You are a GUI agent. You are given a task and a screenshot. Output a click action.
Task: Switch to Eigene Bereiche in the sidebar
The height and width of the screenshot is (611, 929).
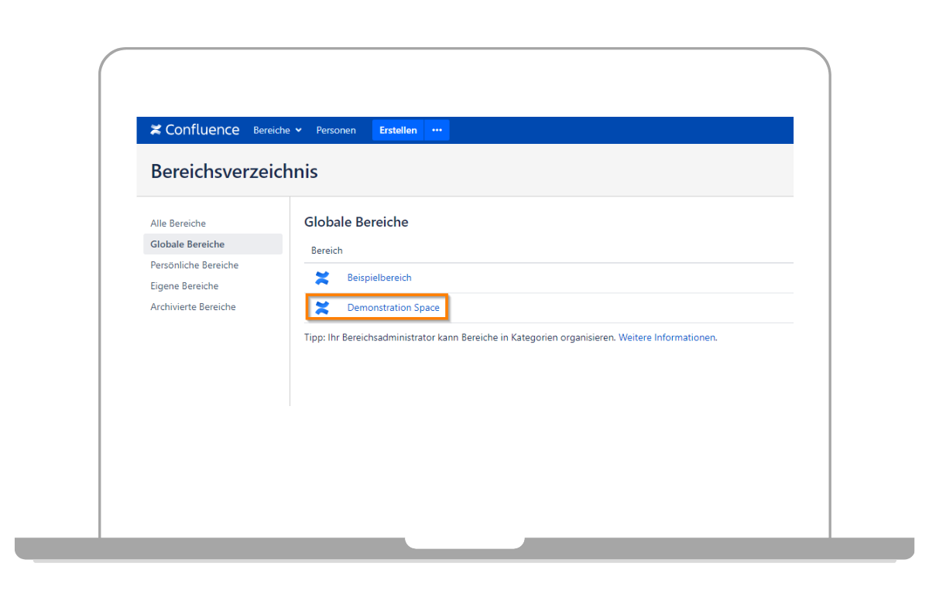click(184, 286)
